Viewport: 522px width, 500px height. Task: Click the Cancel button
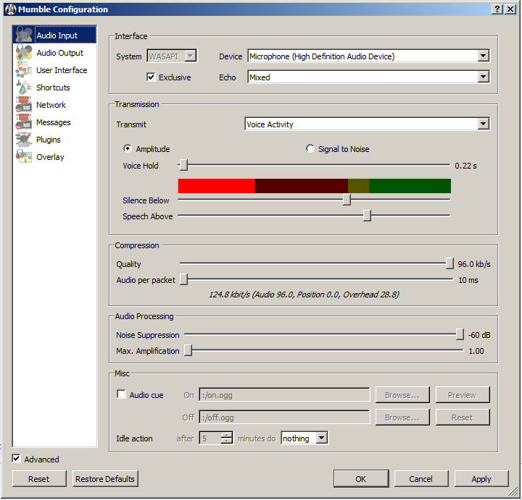(x=421, y=479)
